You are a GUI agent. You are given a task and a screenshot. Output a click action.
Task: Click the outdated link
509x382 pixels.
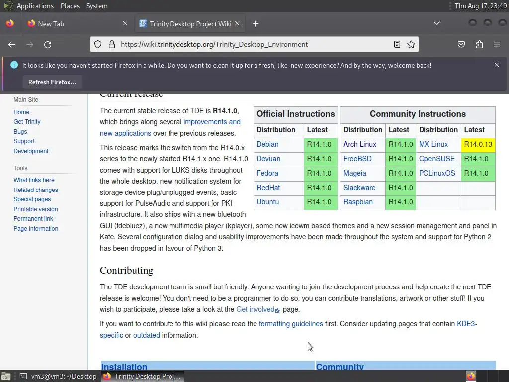click(x=147, y=335)
